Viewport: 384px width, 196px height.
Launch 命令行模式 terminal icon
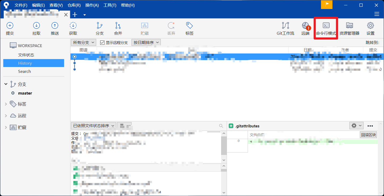coord(326,28)
